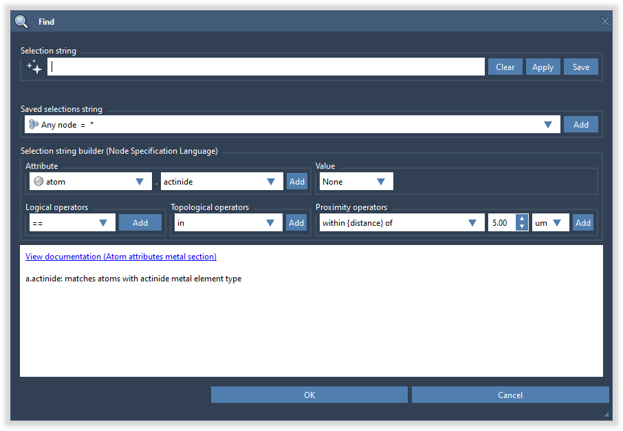
Task: Click the atom sphere icon in the Attribute selector
Action: click(38, 180)
